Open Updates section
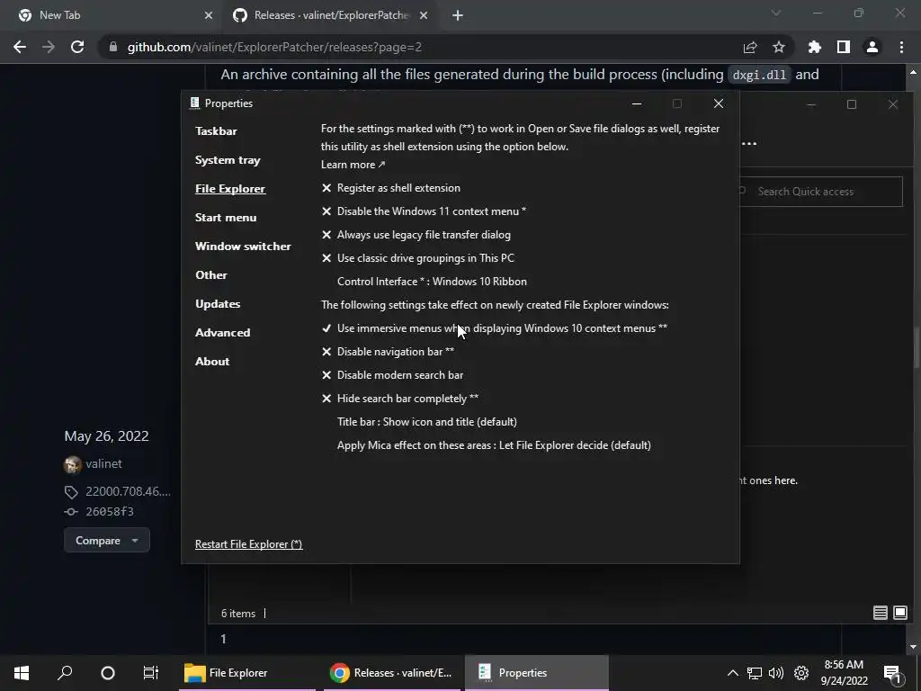The height and width of the screenshot is (691, 921). pyautogui.click(x=218, y=304)
